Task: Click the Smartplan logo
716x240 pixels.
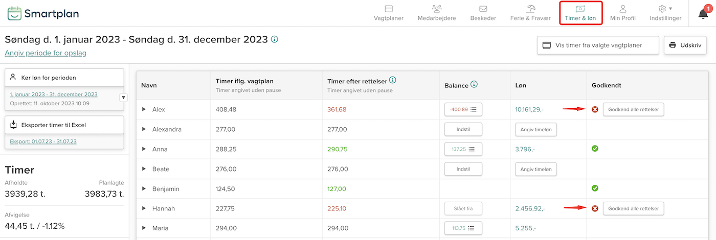Action: click(43, 13)
